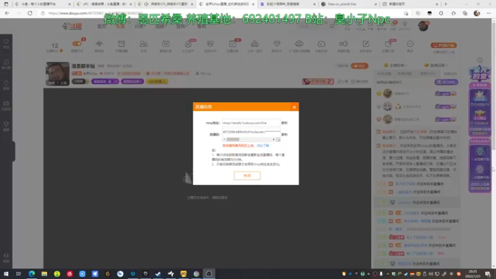The height and width of the screenshot is (279, 496).
Task: Copy the rtmp address with 复制
Action: tap(285, 123)
